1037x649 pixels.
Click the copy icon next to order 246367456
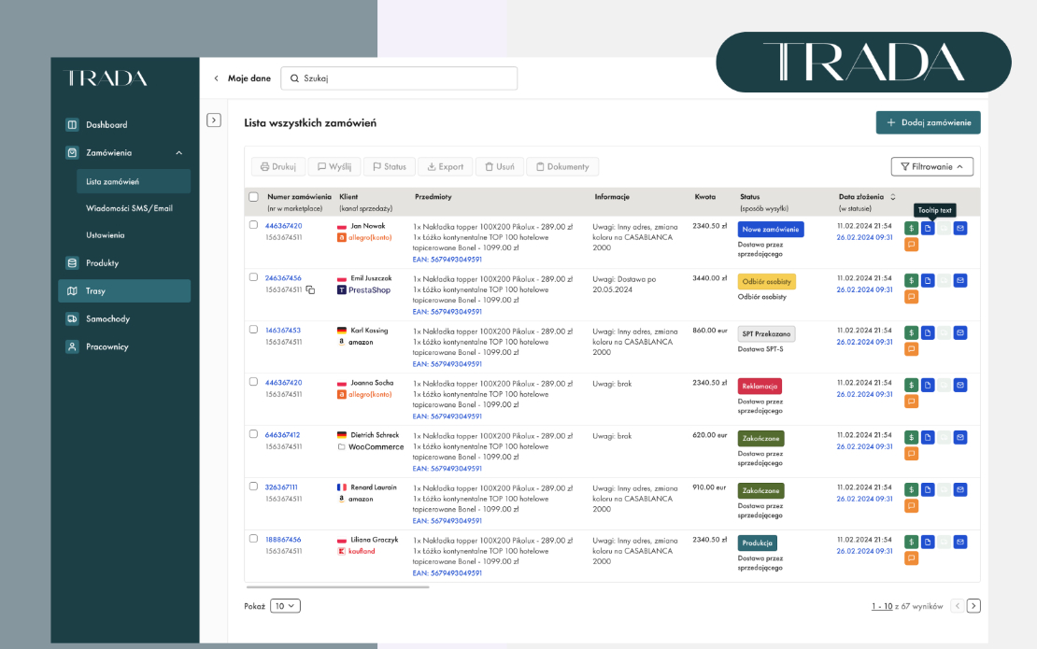point(310,289)
